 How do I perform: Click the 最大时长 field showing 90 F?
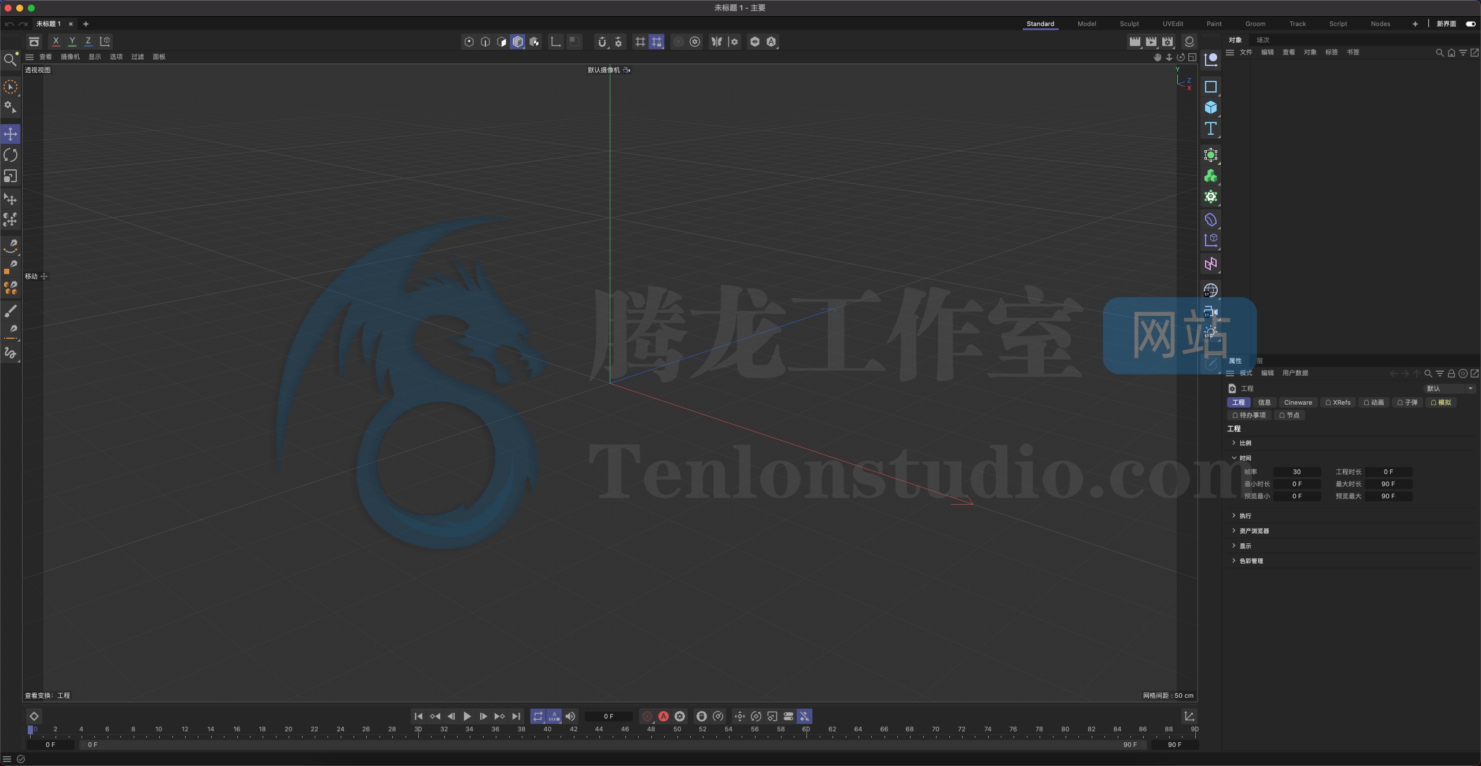tap(1388, 484)
